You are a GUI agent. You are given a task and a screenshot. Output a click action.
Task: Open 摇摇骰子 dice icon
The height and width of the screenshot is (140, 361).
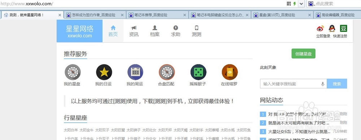(x=198, y=72)
